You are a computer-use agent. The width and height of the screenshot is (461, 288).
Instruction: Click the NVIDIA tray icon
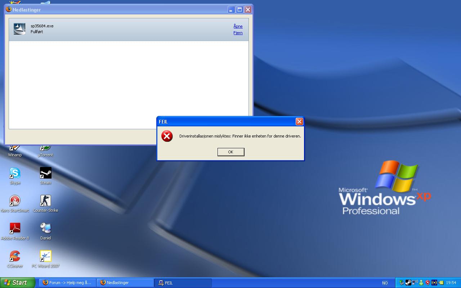[441, 283]
